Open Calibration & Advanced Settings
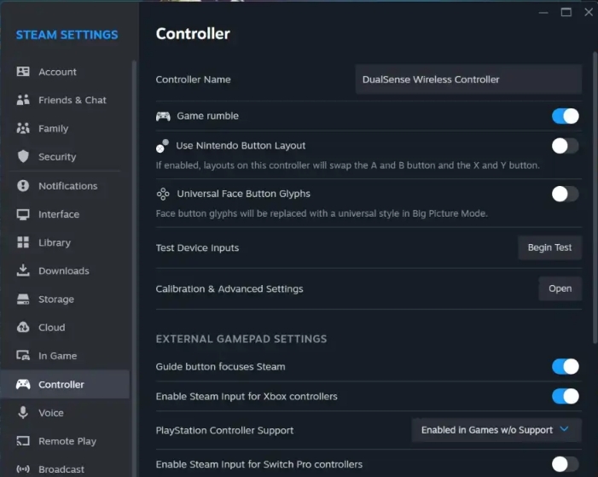 (x=560, y=288)
